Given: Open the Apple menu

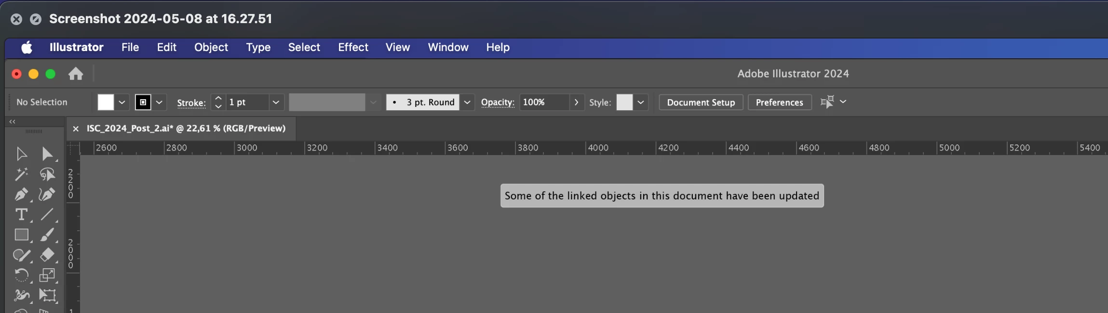Looking at the screenshot, I should (27, 47).
